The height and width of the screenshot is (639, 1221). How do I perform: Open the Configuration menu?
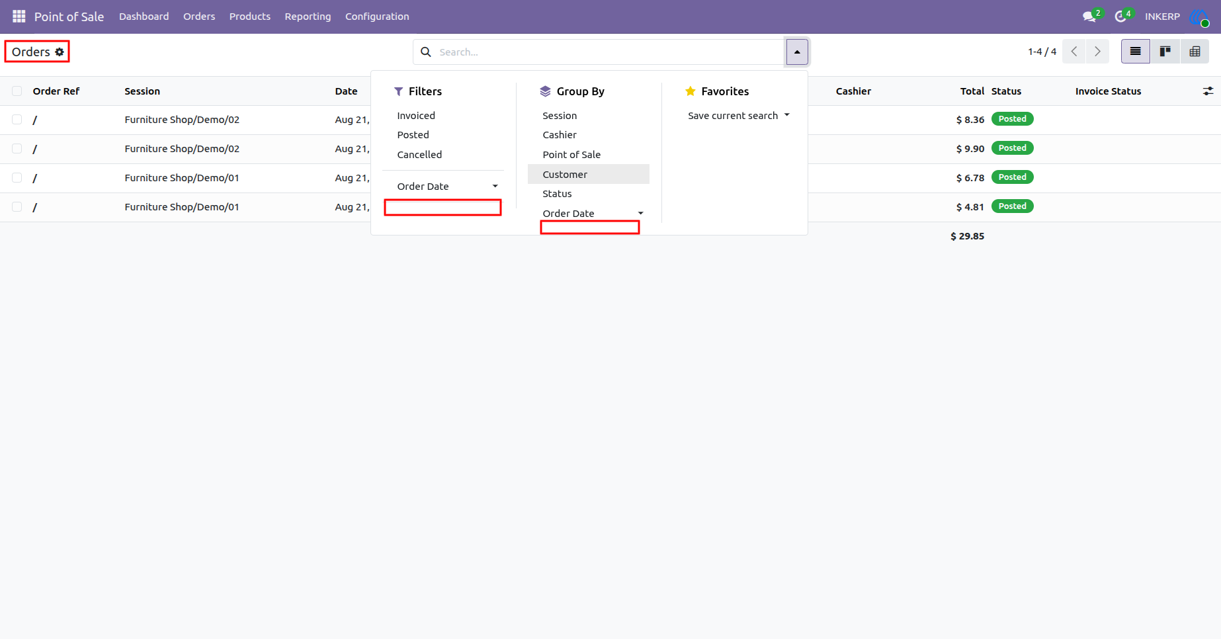(x=377, y=17)
